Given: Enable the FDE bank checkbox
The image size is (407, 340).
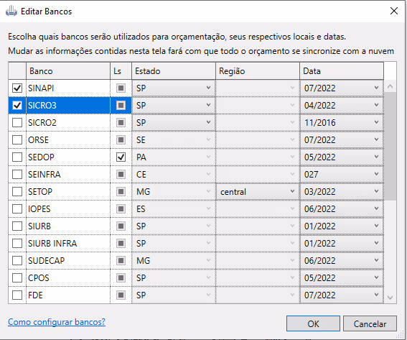Looking at the screenshot, I should [17, 295].
